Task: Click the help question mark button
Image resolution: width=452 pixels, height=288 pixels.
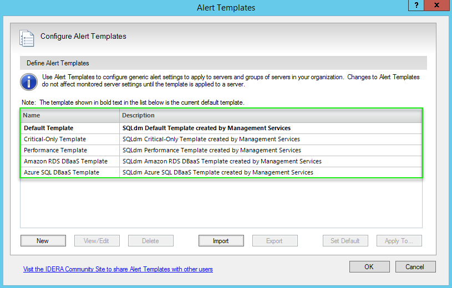Action: point(416,6)
